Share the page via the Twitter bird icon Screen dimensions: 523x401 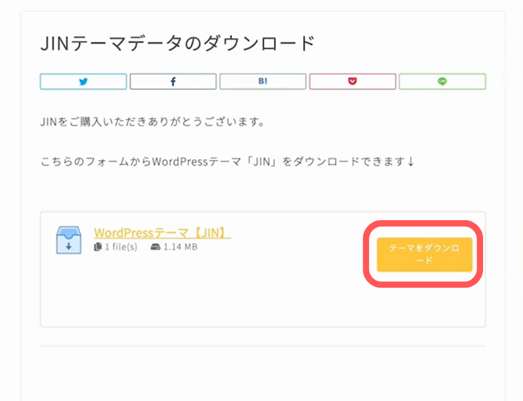(83, 81)
